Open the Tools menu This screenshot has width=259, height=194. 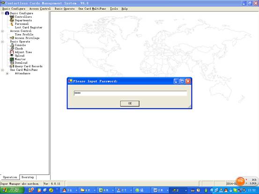click(x=114, y=9)
